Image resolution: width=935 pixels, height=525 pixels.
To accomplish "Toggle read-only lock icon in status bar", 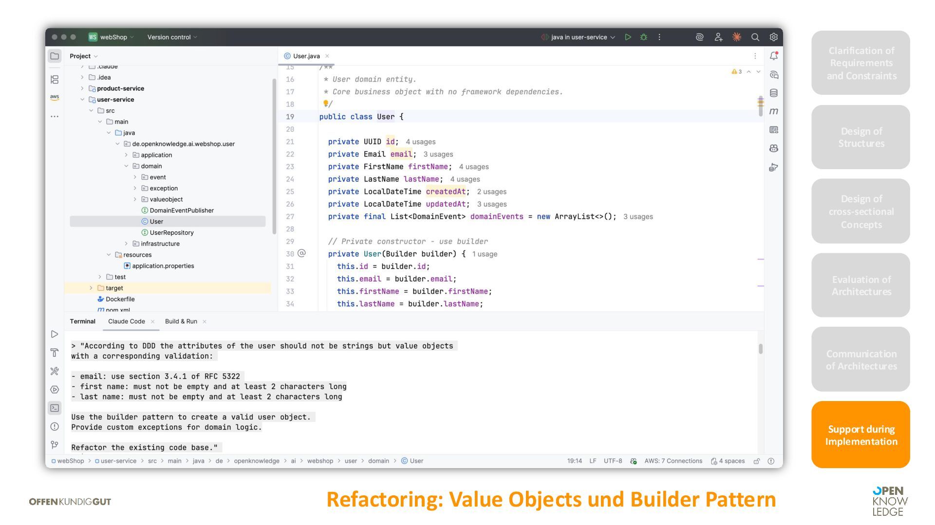I will pyautogui.click(x=757, y=461).
